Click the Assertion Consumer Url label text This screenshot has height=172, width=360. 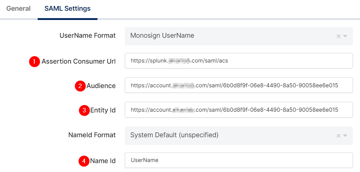click(x=79, y=61)
